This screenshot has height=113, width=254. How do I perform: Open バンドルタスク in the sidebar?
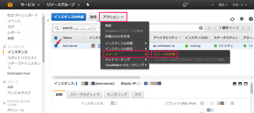[19, 93]
